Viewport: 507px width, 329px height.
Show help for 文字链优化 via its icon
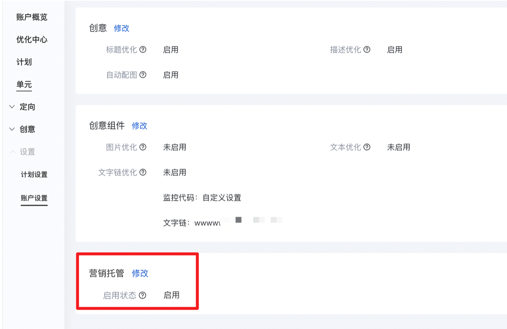tap(143, 172)
